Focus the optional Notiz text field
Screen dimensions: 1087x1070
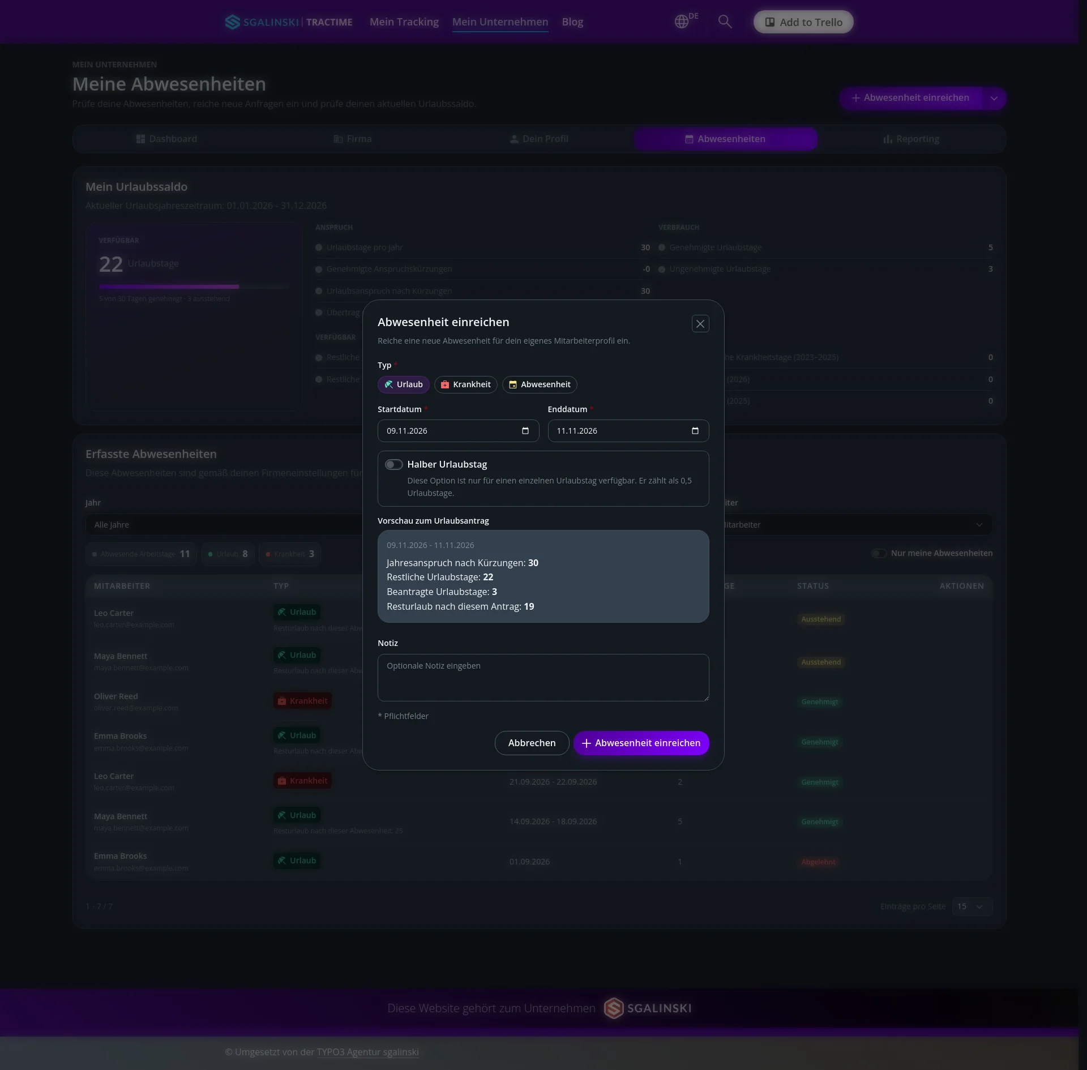click(543, 678)
